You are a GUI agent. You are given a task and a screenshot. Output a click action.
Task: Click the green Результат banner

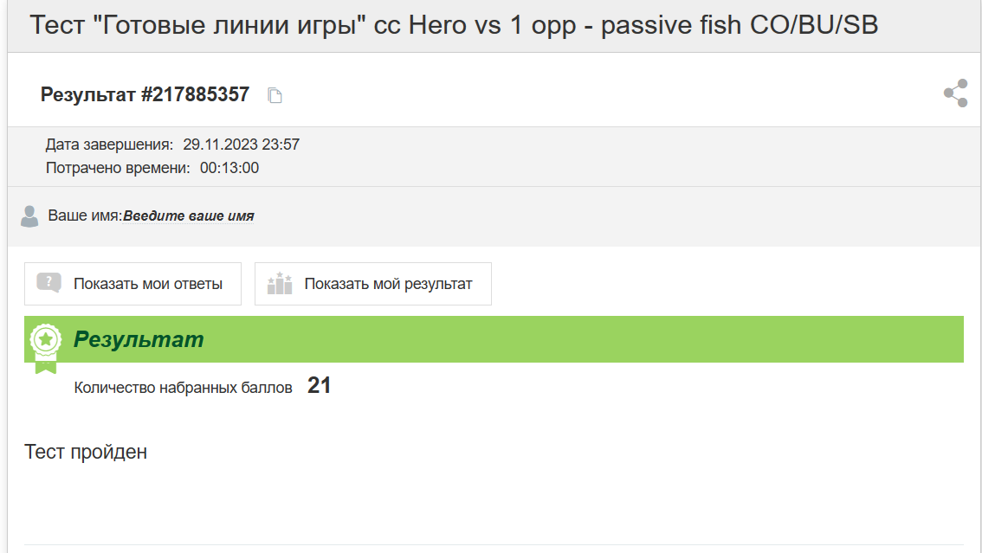click(x=494, y=339)
